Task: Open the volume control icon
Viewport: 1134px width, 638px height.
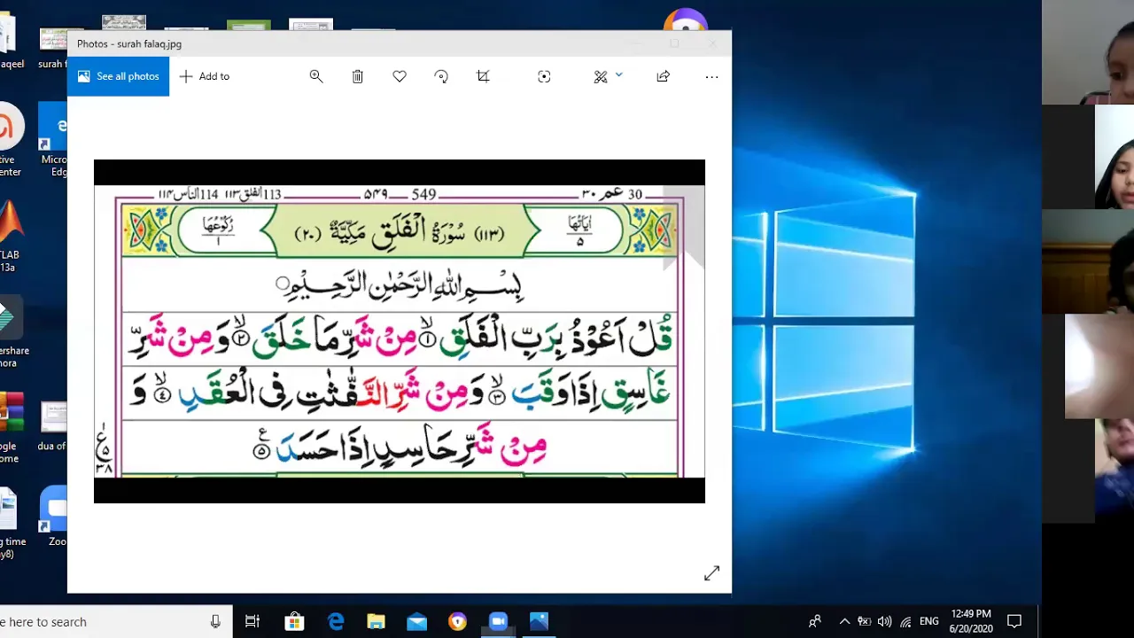Action: [884, 622]
